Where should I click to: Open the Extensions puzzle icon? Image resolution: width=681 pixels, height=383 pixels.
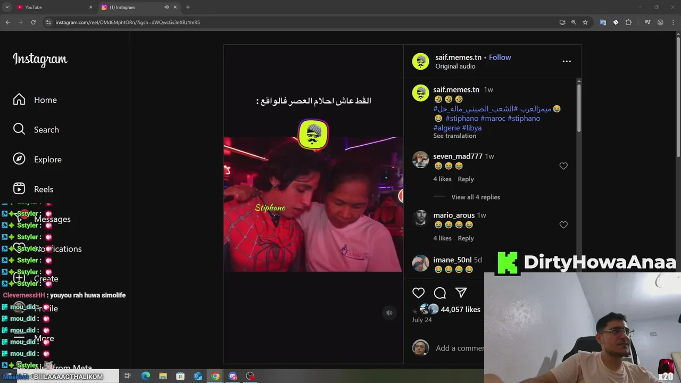coord(628,22)
